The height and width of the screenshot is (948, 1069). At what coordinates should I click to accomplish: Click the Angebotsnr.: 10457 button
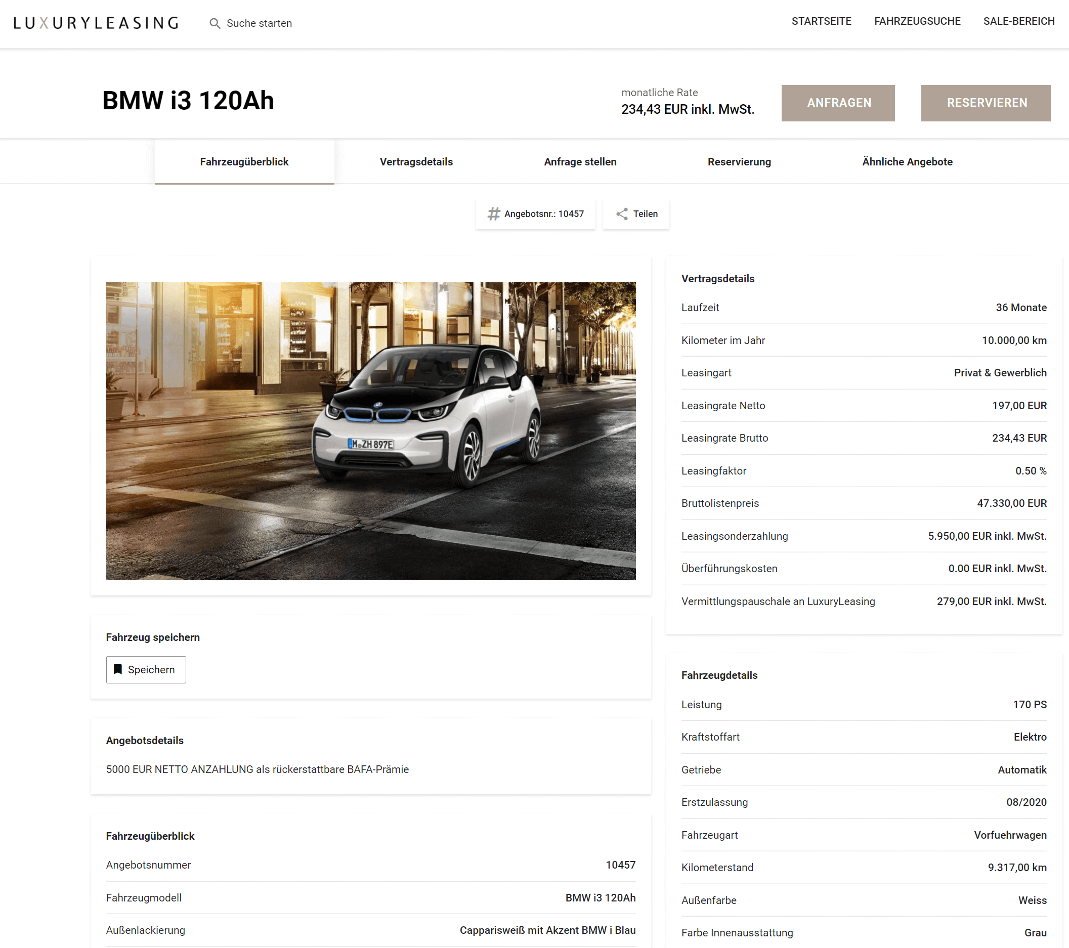pyautogui.click(x=536, y=214)
